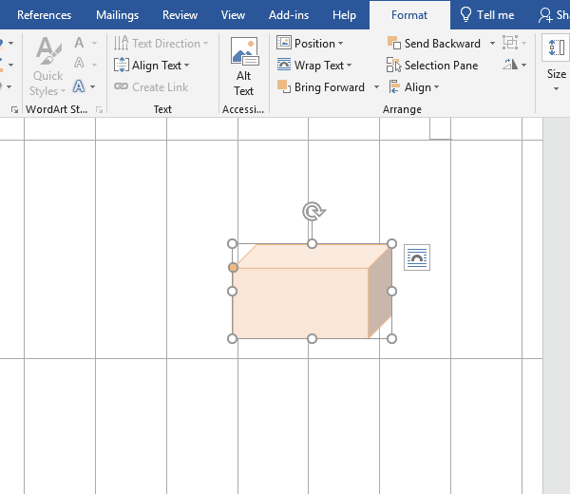Open Text Fill dropdown arrow
Image resolution: width=570 pixels, height=494 pixels.
(x=94, y=43)
